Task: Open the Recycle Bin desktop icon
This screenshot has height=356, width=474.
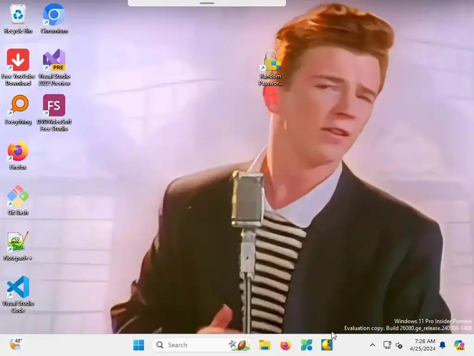Action: [x=18, y=19]
